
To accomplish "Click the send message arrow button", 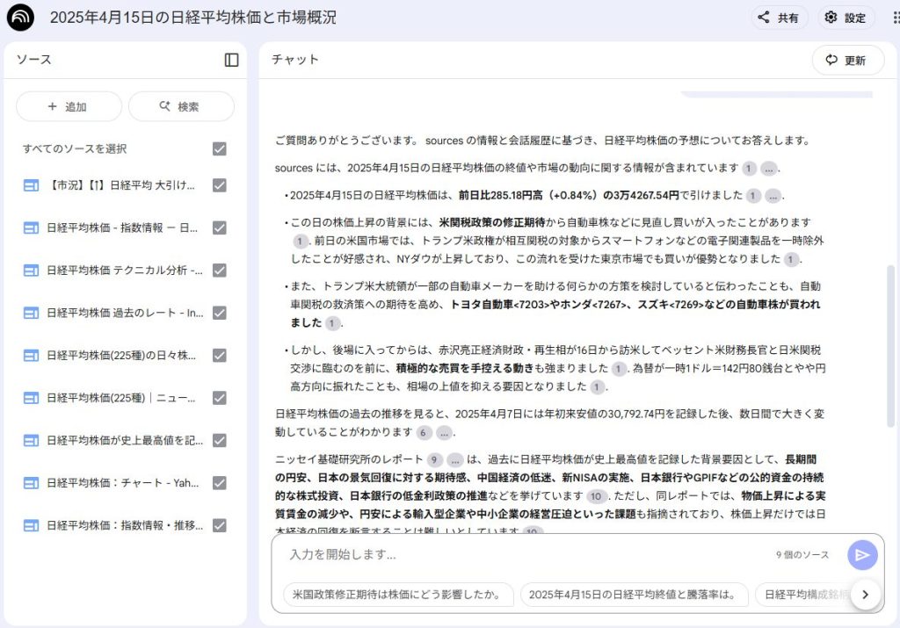I will (x=862, y=555).
